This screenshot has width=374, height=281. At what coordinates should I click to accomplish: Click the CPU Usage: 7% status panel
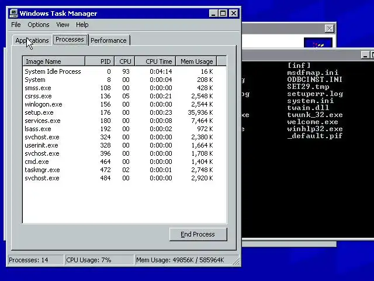[x=99, y=260]
